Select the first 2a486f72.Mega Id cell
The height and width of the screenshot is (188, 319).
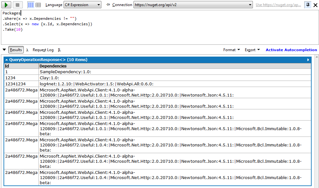[x=22, y=93]
